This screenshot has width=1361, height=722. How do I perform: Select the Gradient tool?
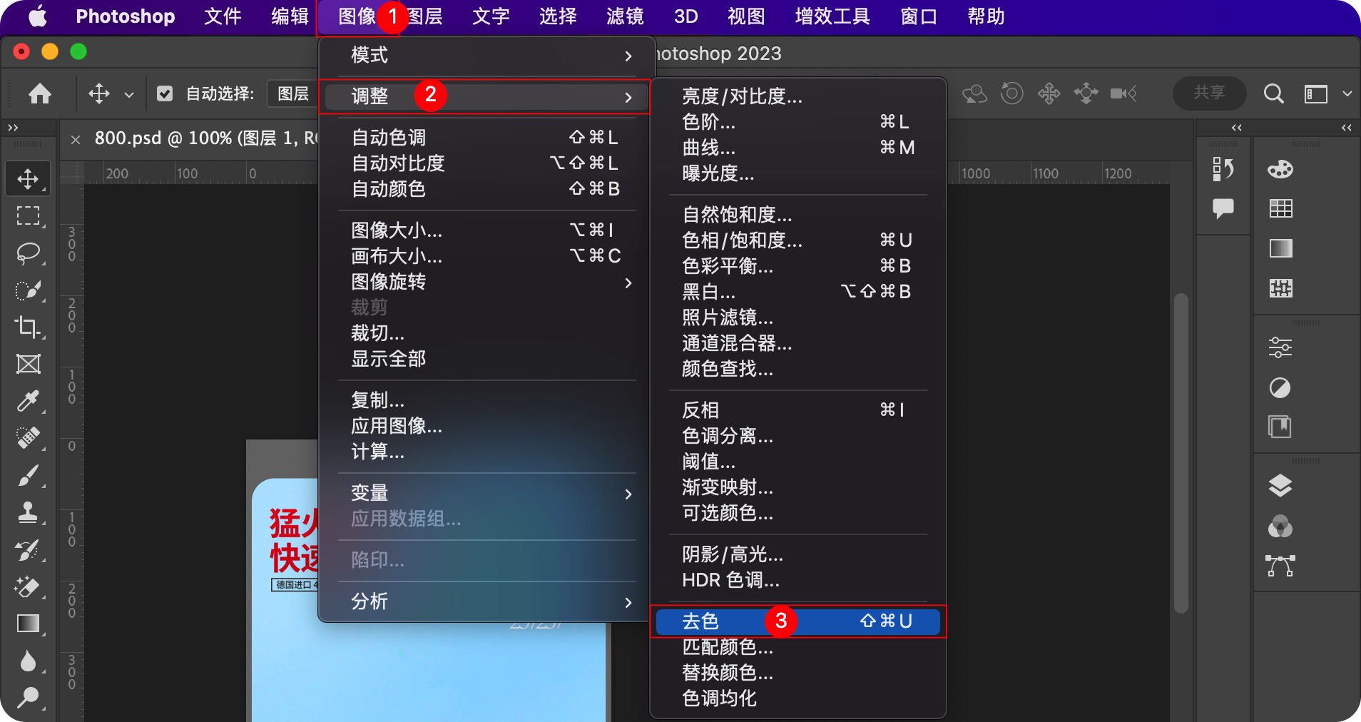point(29,624)
